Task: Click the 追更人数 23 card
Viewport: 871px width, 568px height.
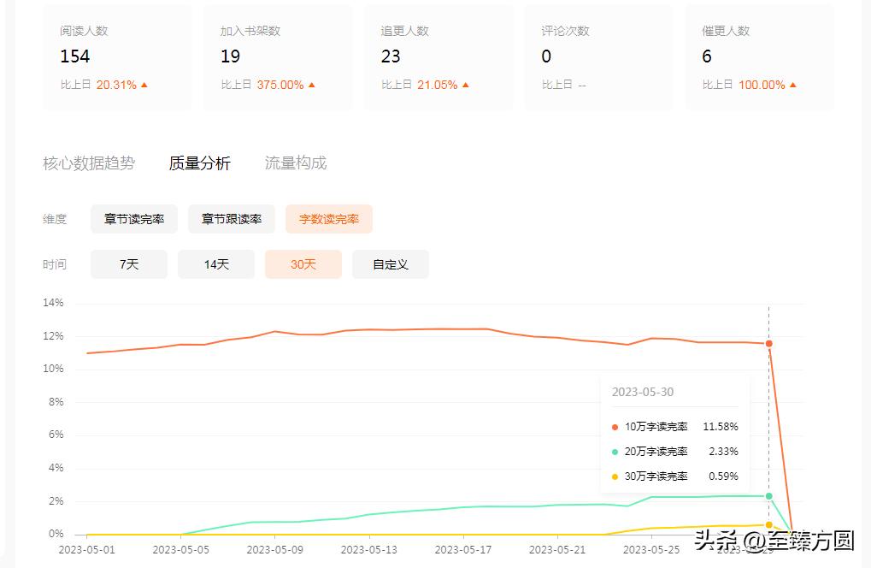Action: pyautogui.click(x=438, y=57)
